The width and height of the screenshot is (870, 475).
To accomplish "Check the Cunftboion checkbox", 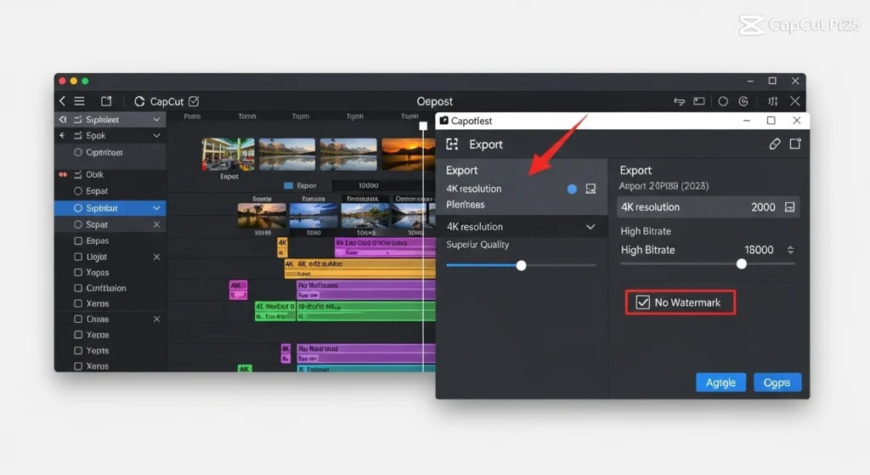I will click(78, 288).
